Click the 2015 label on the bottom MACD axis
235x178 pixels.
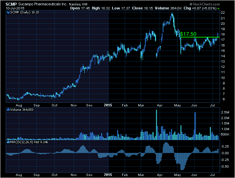tap(108, 175)
